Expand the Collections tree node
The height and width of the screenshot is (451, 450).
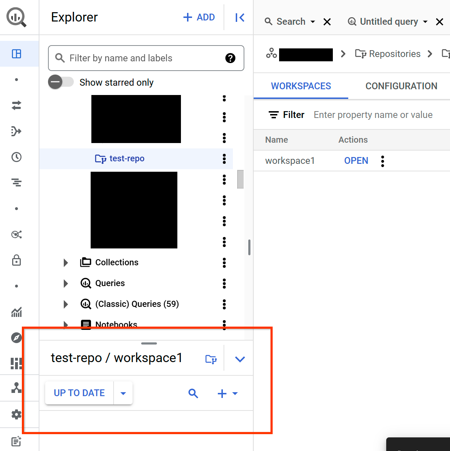point(66,263)
